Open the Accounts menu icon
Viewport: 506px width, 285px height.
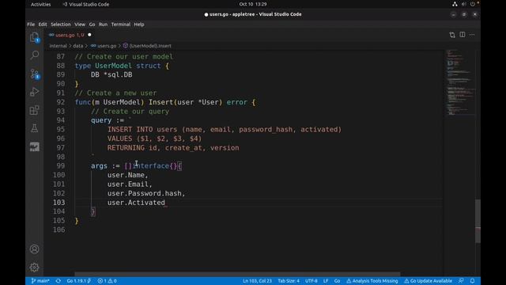(x=35, y=249)
